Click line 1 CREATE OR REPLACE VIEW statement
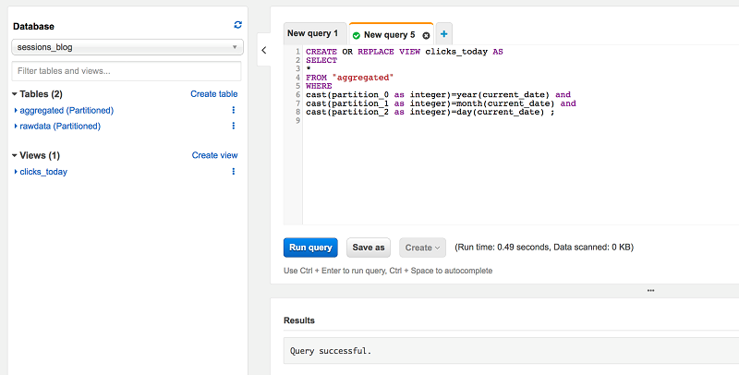This screenshot has height=375, width=739. point(405,52)
